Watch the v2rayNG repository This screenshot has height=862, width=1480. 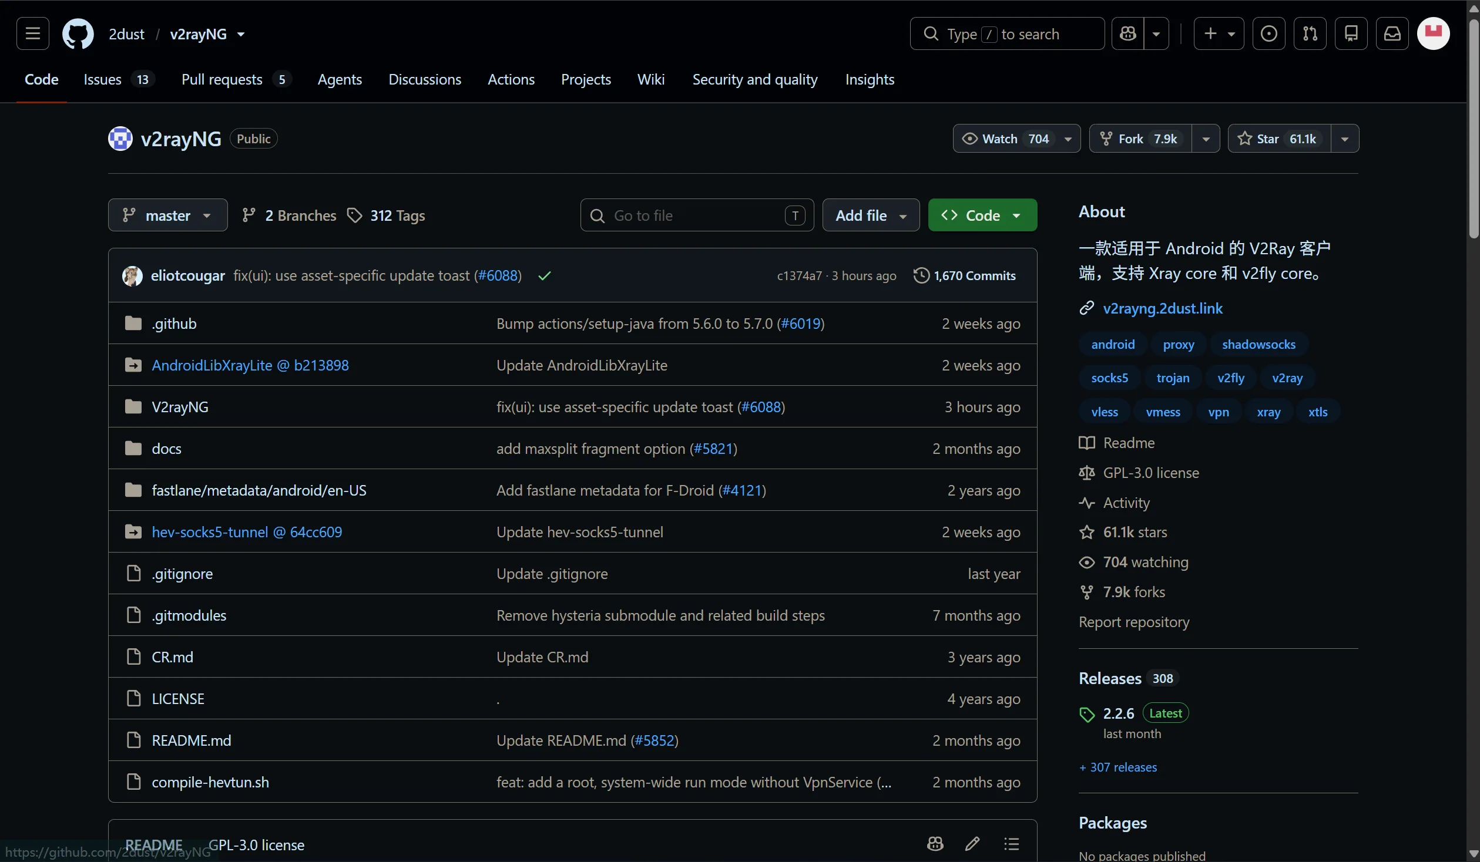pyautogui.click(x=1016, y=139)
